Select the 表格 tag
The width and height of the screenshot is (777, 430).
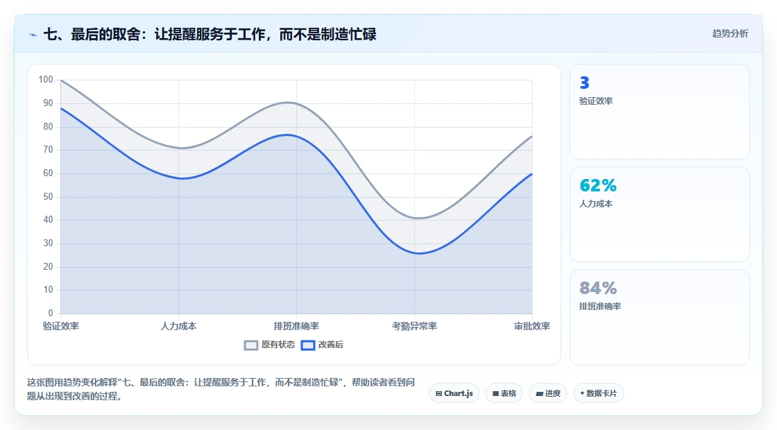click(504, 393)
